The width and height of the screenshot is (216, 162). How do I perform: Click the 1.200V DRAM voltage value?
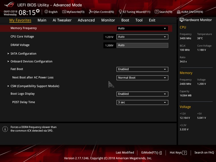[109, 45]
